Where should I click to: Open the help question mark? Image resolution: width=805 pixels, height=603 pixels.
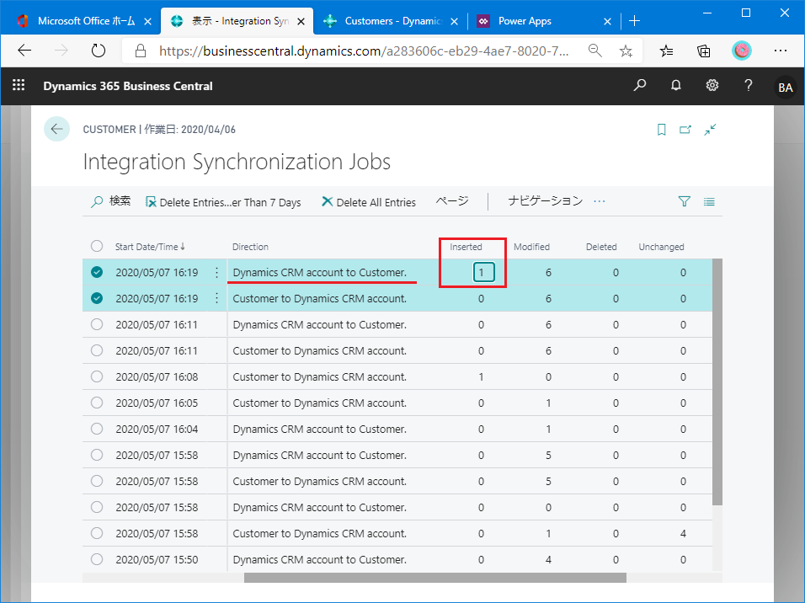(749, 85)
